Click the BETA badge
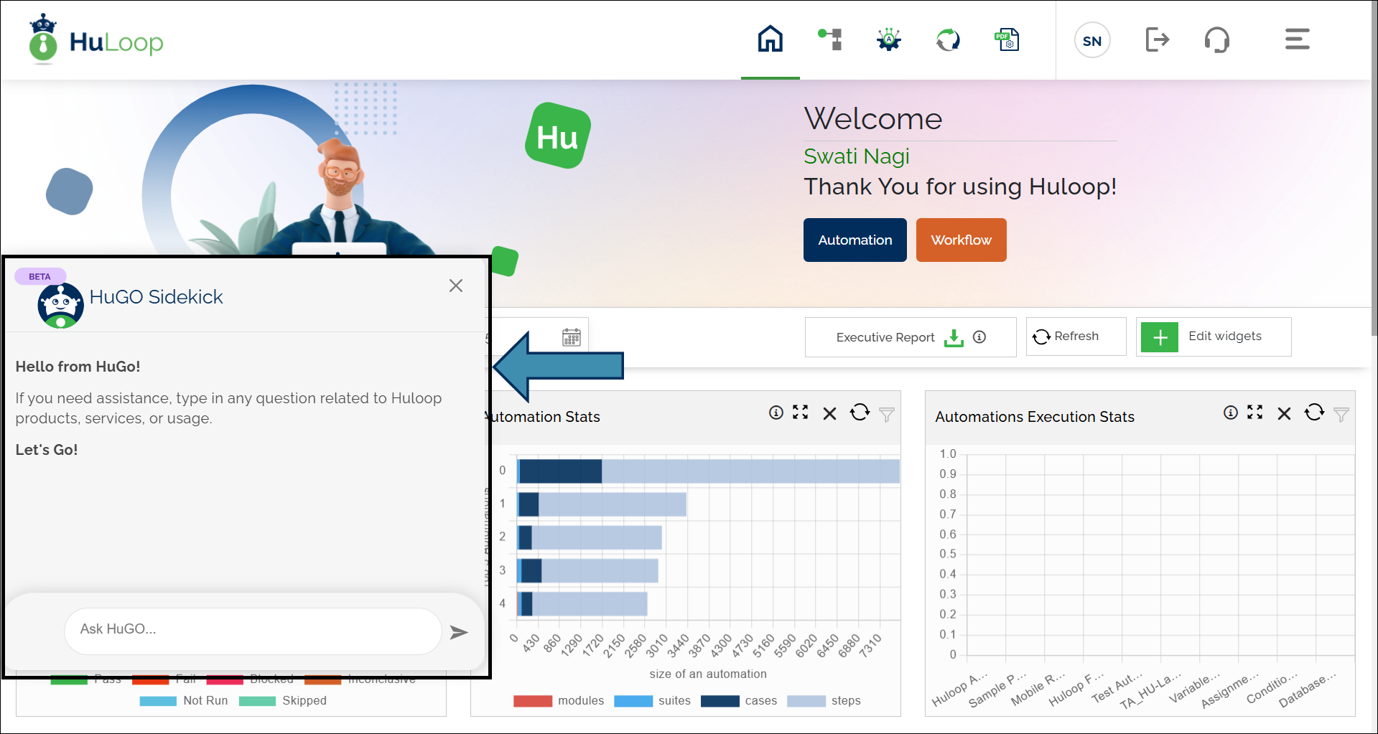 tap(40, 276)
